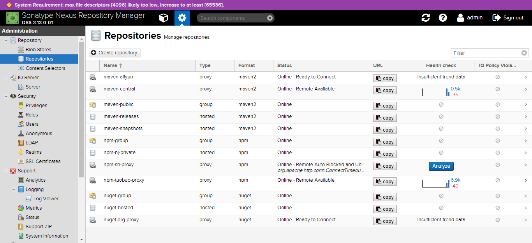Open Roles in sidebar
This screenshot has width=532, height=243.
(32, 115)
